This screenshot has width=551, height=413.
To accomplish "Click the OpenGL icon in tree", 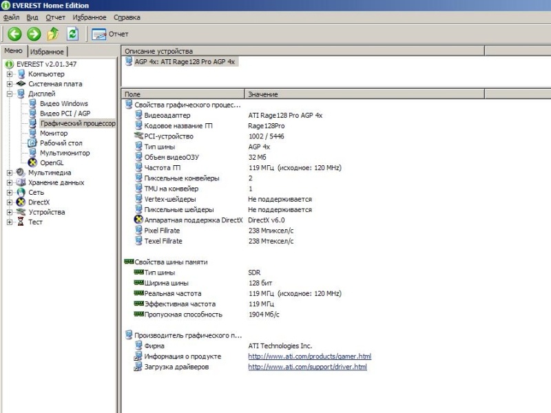I will (32, 162).
